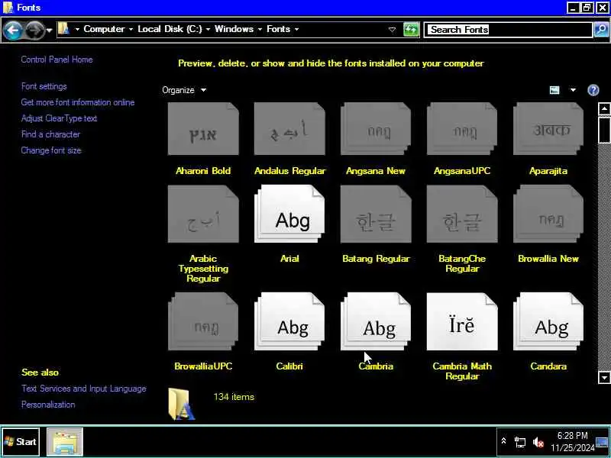
Task: Expand the dropdown arrow after Windows in path
Action: (260, 29)
